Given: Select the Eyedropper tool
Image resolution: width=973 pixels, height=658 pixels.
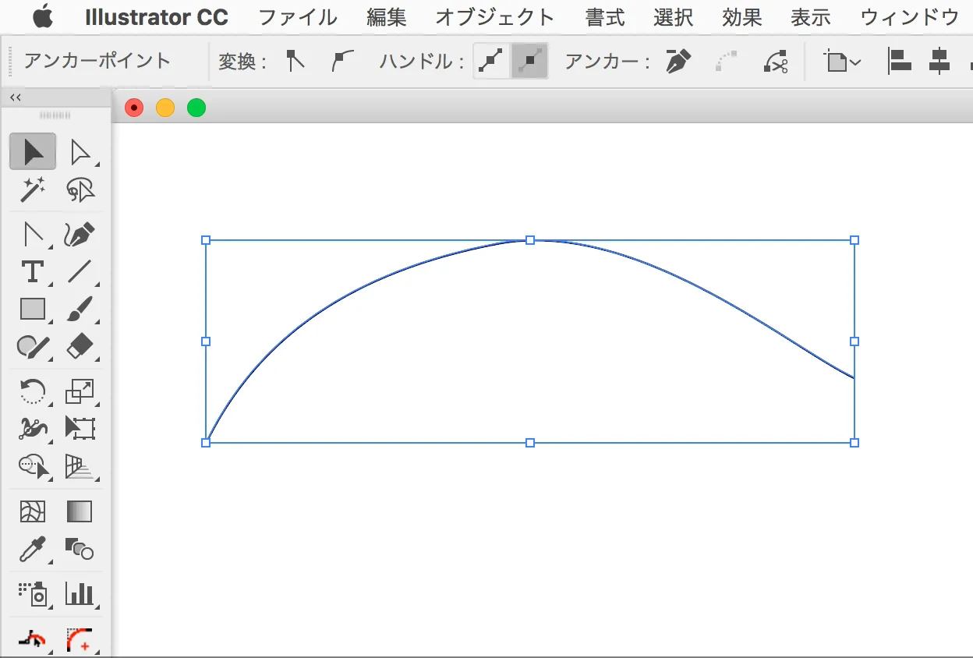Looking at the screenshot, I should coord(33,550).
